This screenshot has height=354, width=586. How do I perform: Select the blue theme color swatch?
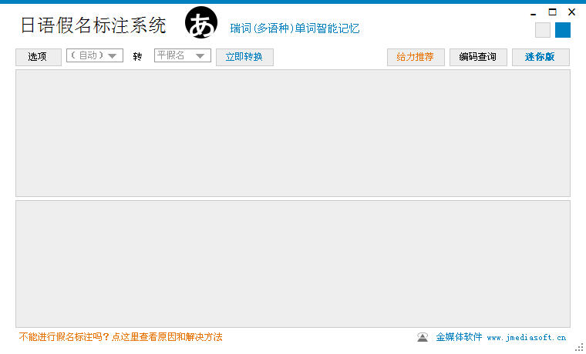click(562, 30)
